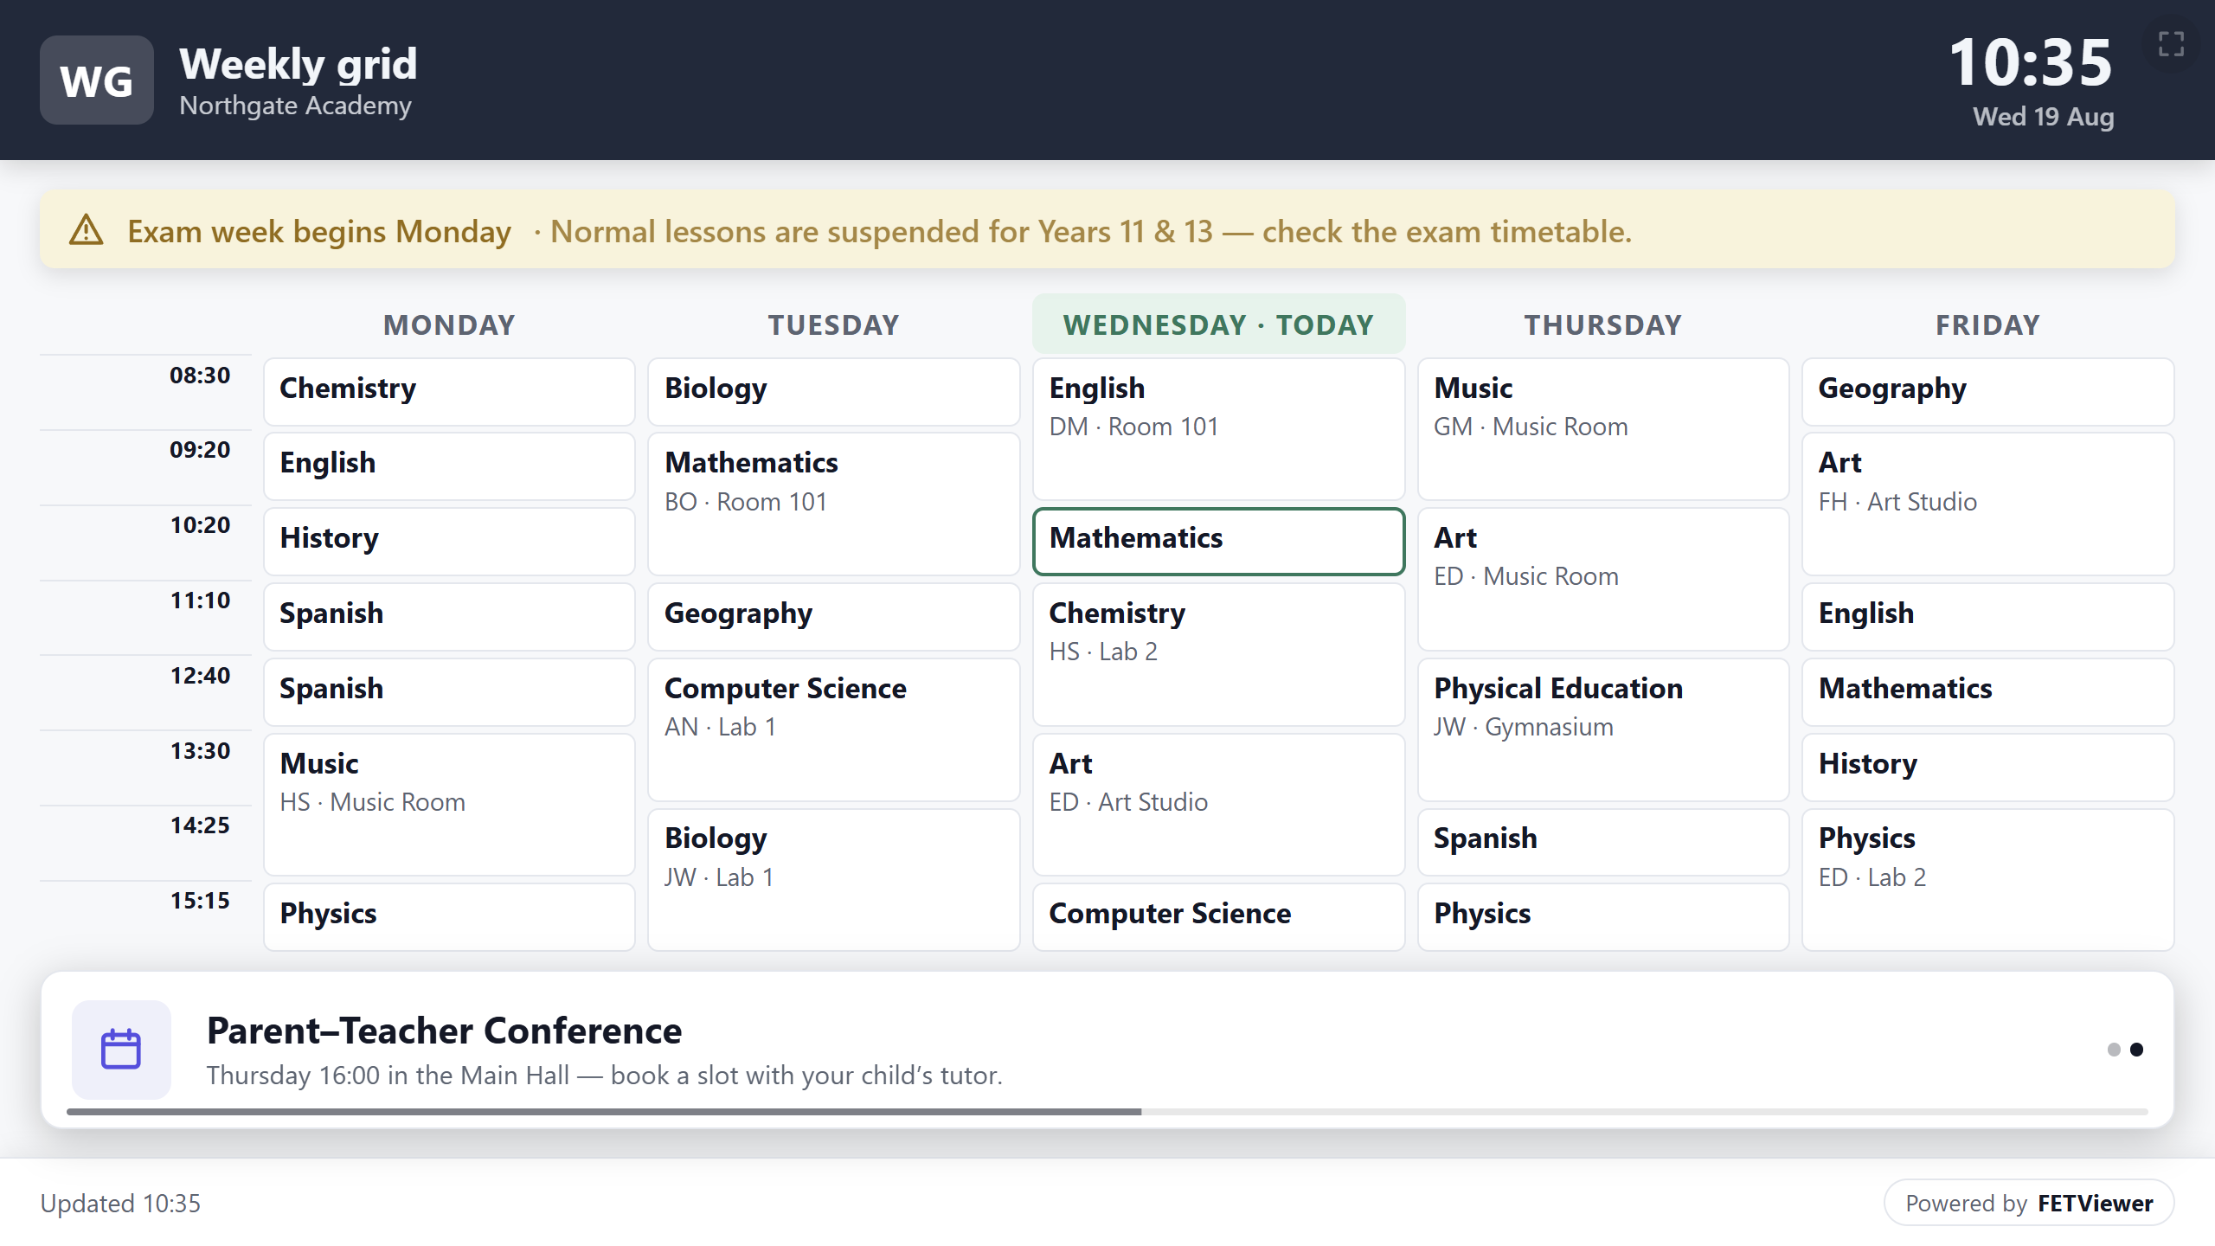This screenshot has height=1246, width=2215.
Task: Open Thursday Physical Education Gymnasium card
Action: tap(1603, 729)
